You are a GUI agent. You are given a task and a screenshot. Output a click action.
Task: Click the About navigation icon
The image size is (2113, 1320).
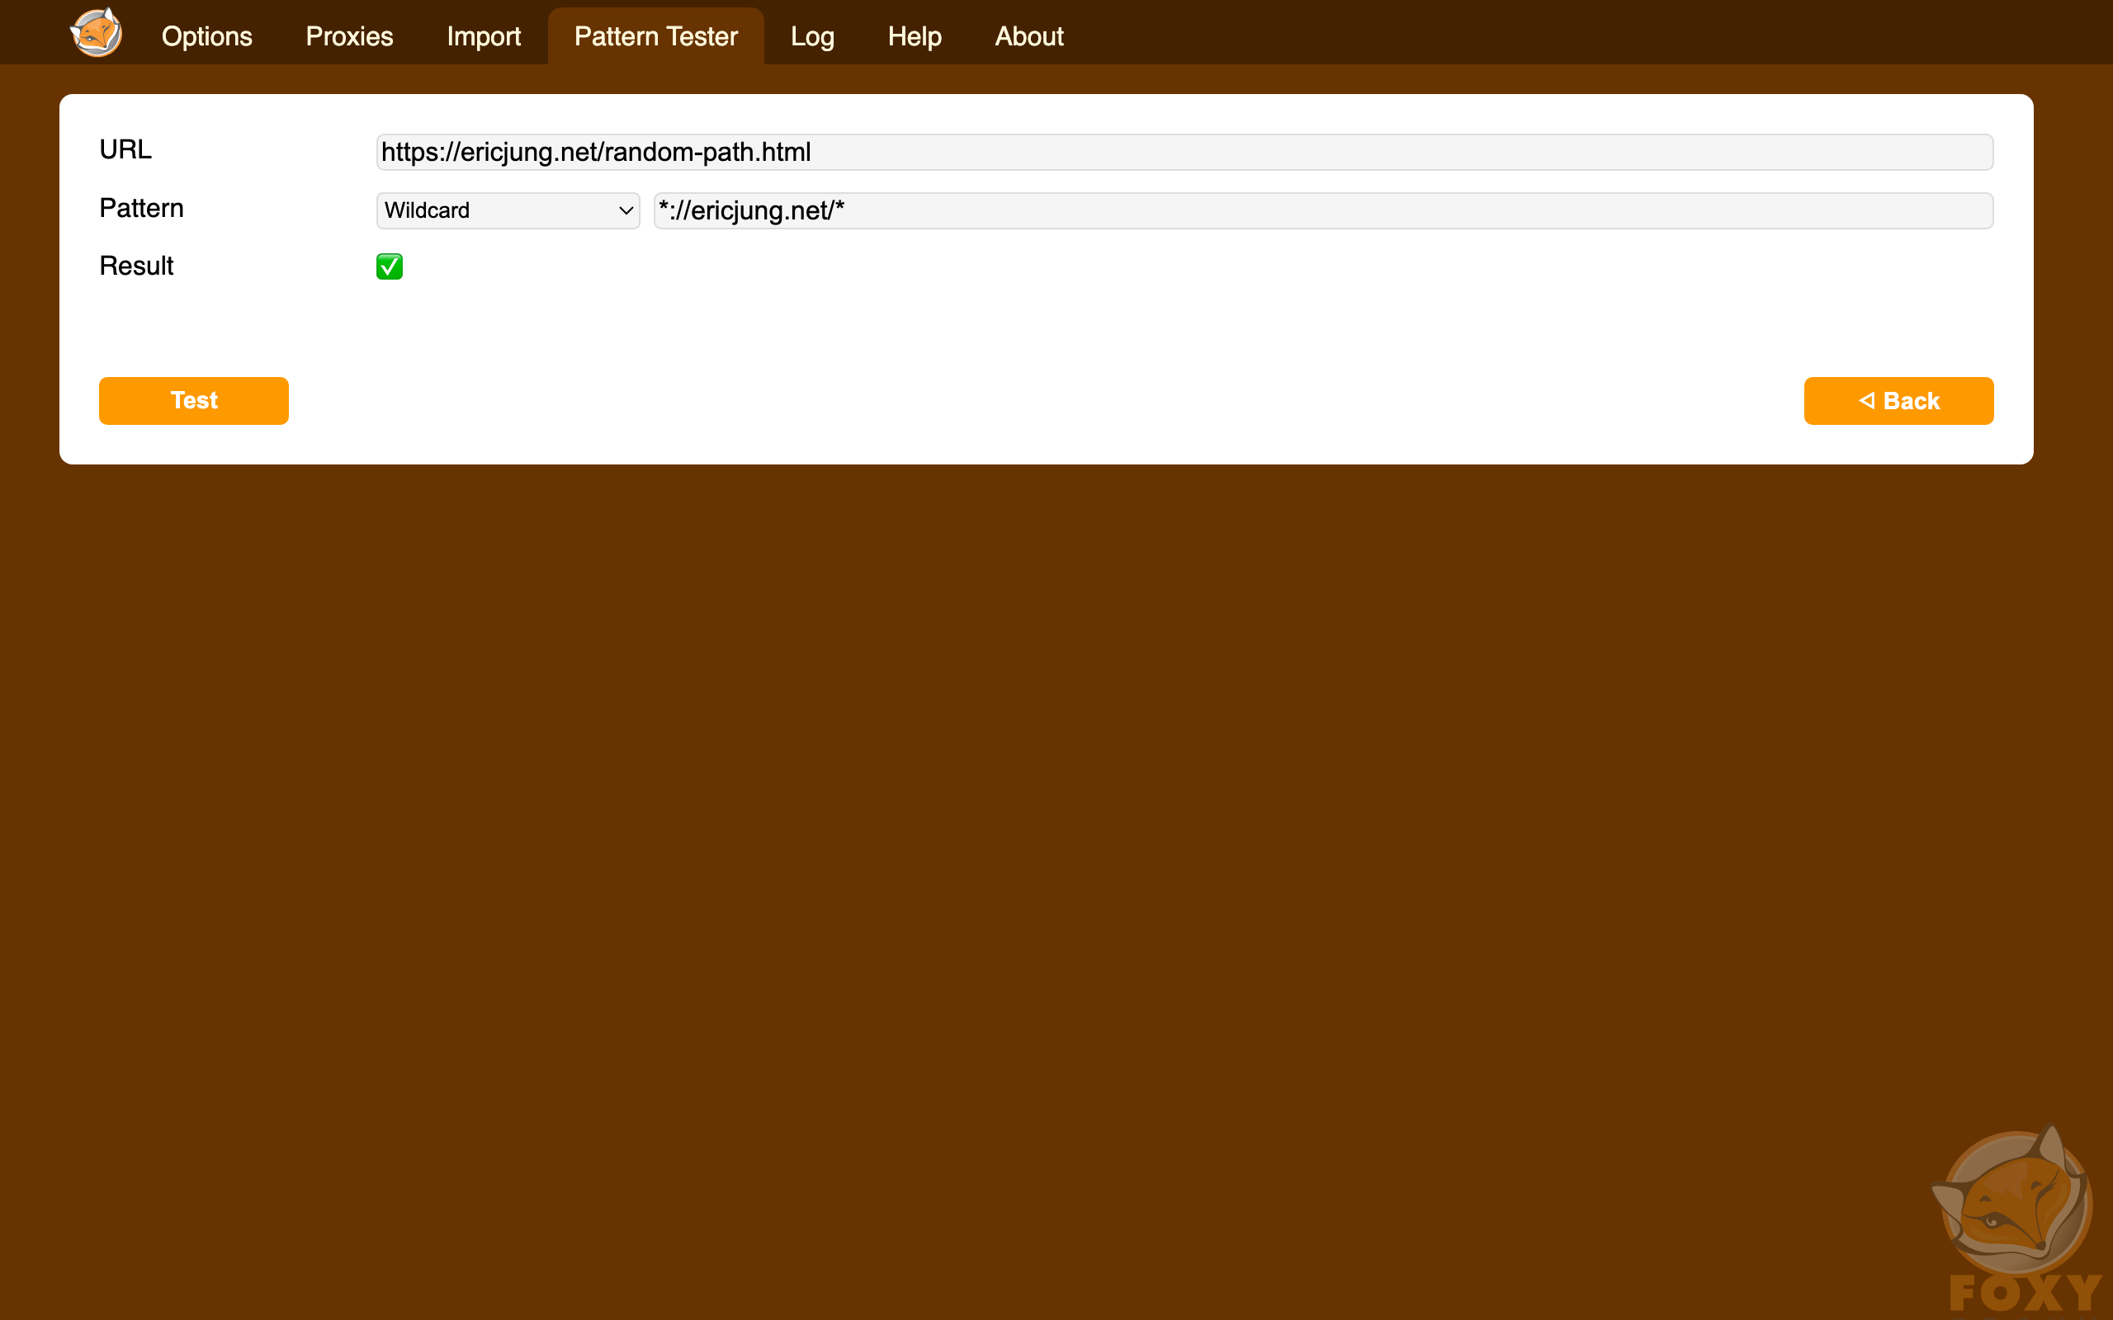pos(1030,36)
